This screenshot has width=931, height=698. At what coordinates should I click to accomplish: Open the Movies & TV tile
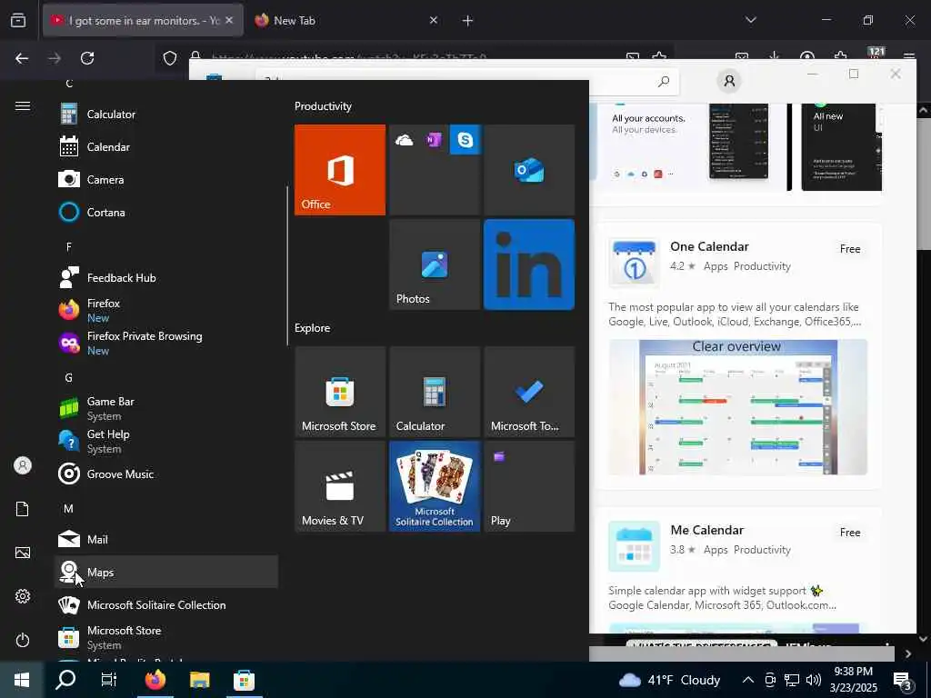340,486
